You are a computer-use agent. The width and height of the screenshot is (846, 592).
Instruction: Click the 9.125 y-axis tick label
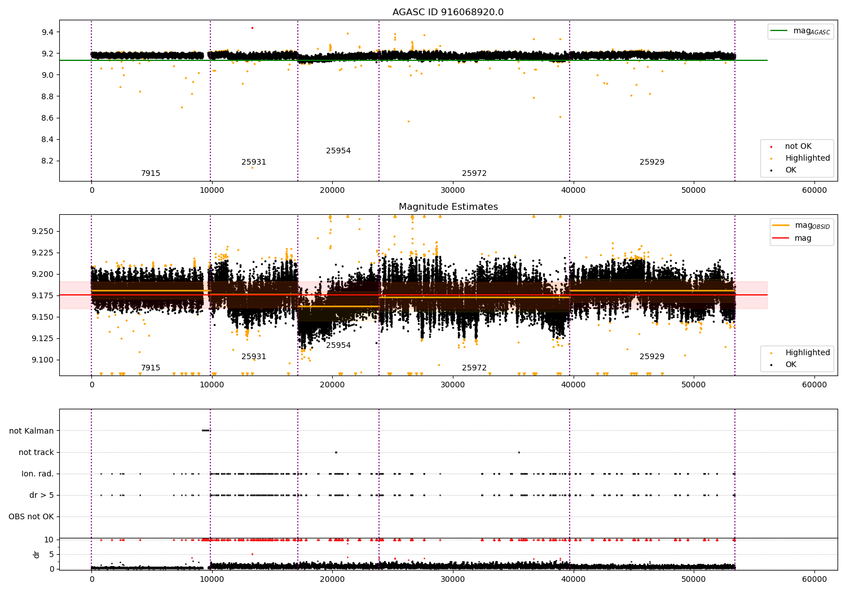pos(43,338)
